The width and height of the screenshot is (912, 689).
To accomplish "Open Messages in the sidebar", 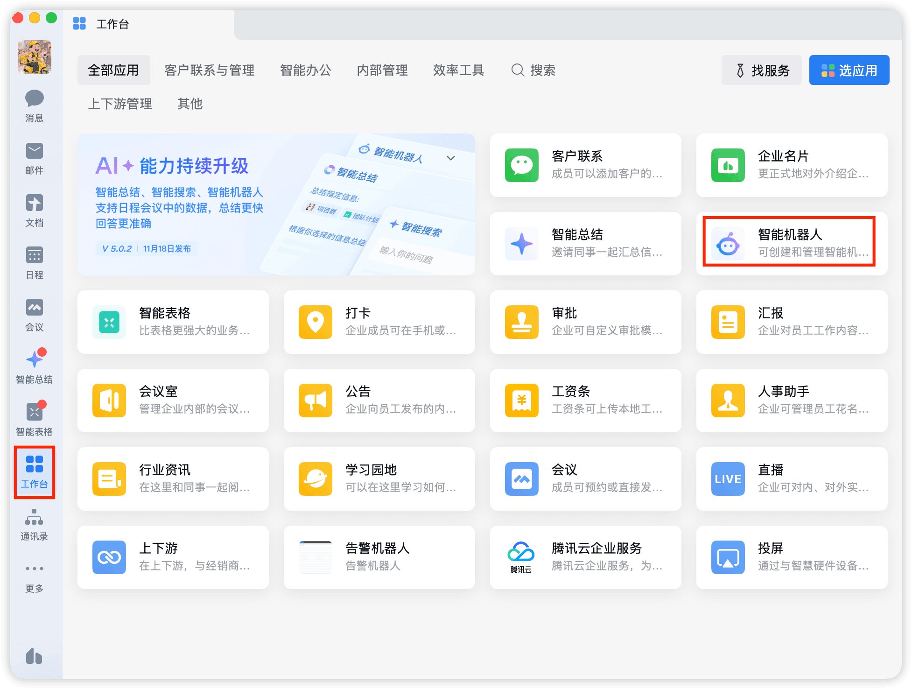I will click(x=34, y=105).
